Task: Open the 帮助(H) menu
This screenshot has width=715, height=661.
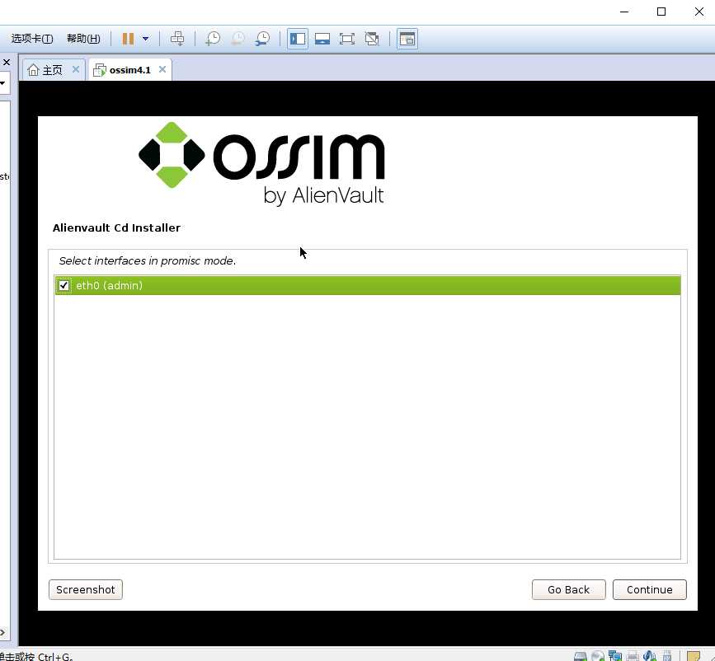Action: point(83,39)
